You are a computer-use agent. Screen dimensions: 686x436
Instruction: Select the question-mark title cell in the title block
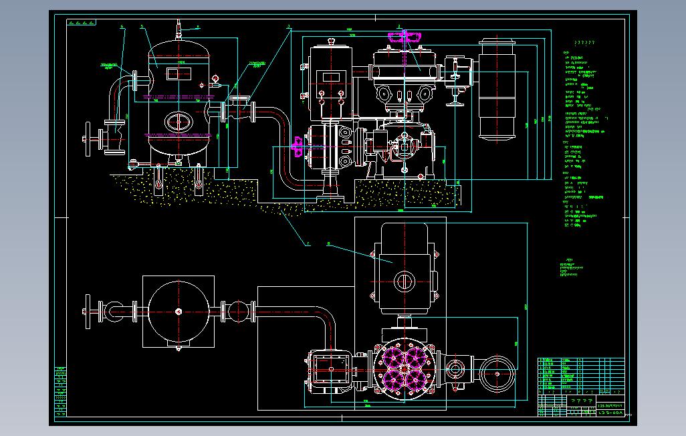coord(582,400)
